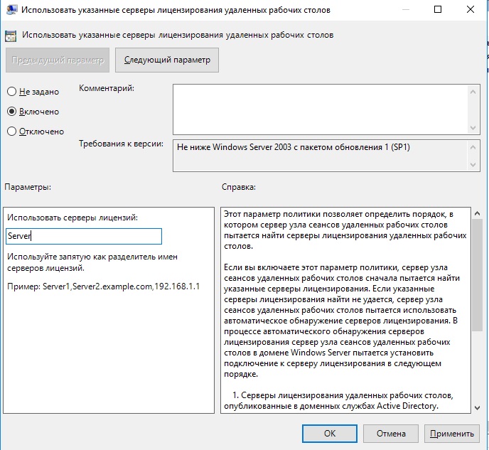
Task: Focus the license servers field containing "Server"
Action: [84, 237]
